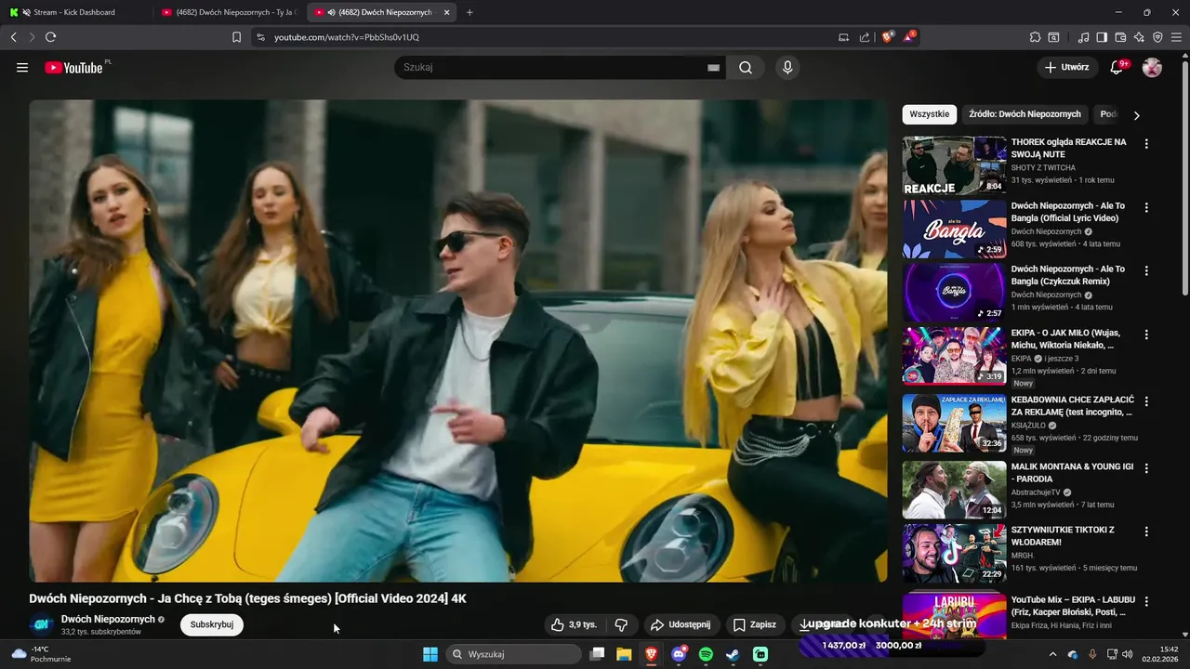Dislike the video with thumbs down
The image size is (1190, 669).
coord(621,624)
